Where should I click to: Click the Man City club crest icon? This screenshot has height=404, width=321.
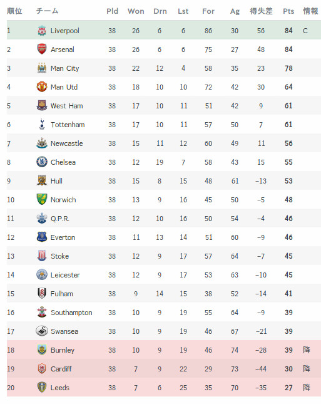[x=42, y=68]
